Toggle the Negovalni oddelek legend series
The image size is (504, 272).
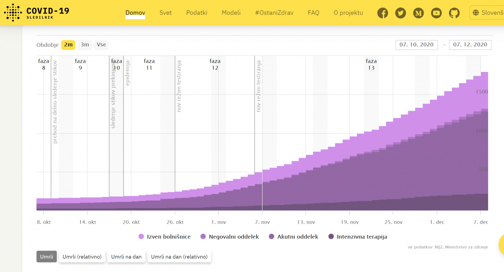[229, 237]
